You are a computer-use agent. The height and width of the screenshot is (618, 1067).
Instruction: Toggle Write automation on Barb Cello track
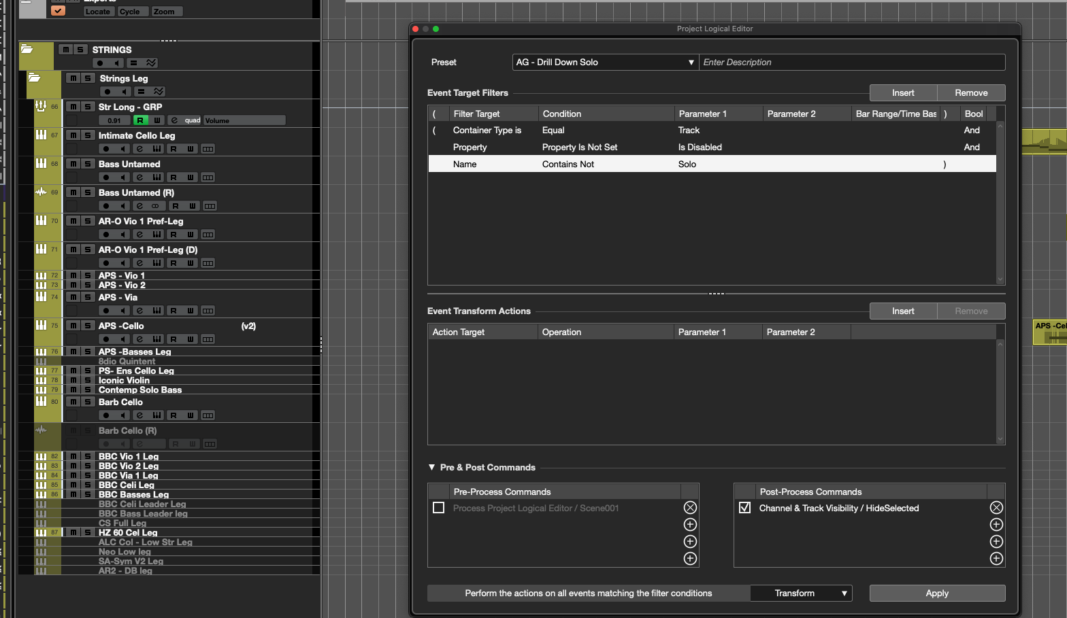click(x=191, y=415)
